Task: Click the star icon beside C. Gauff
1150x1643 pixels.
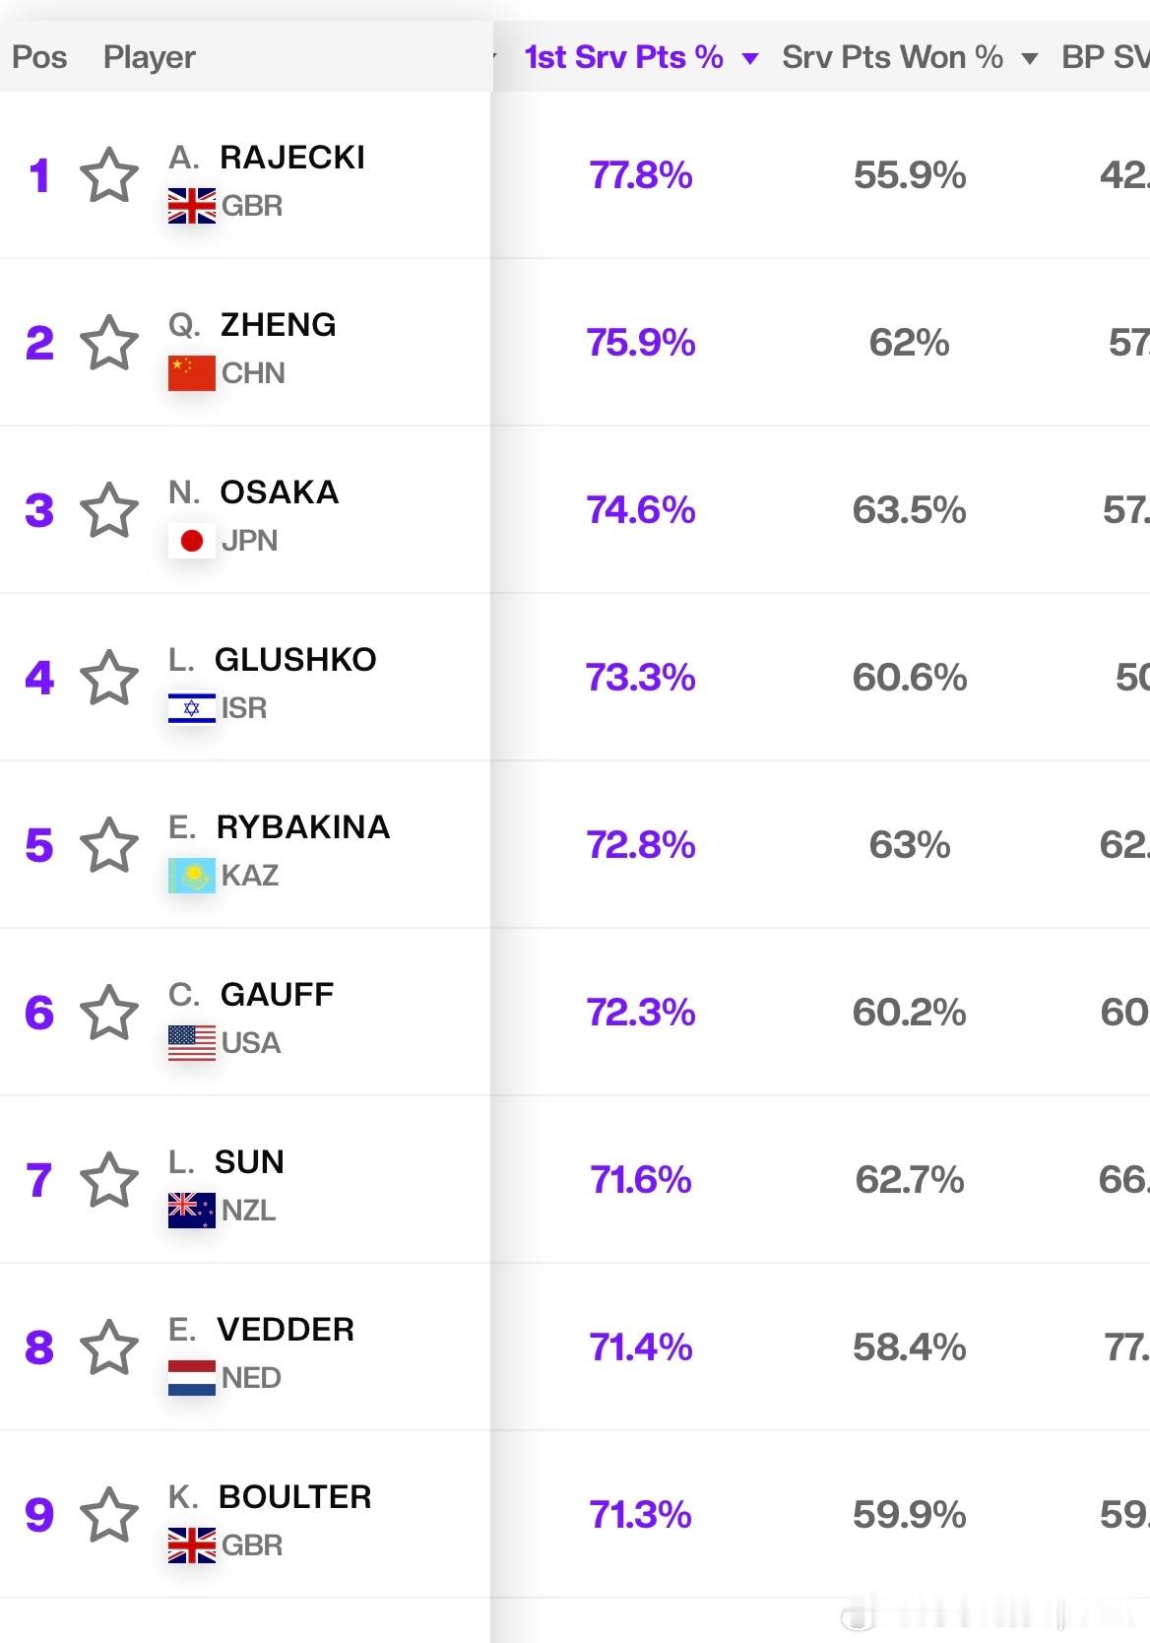Action: pos(109,1013)
